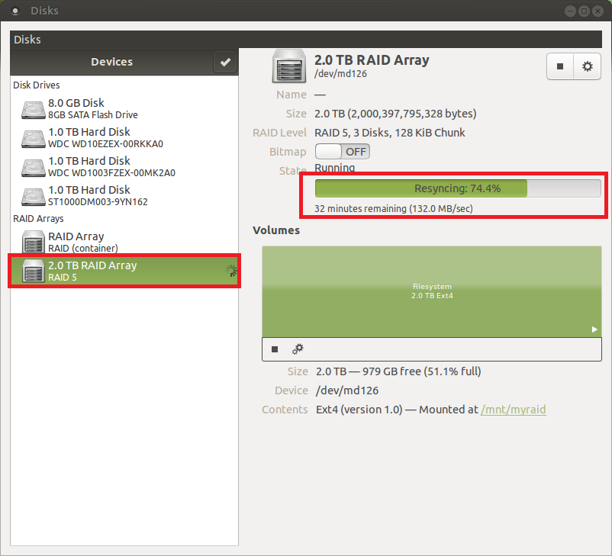Select the 8.0 GB Disk drive
The height and width of the screenshot is (556, 612).
pyautogui.click(x=124, y=108)
